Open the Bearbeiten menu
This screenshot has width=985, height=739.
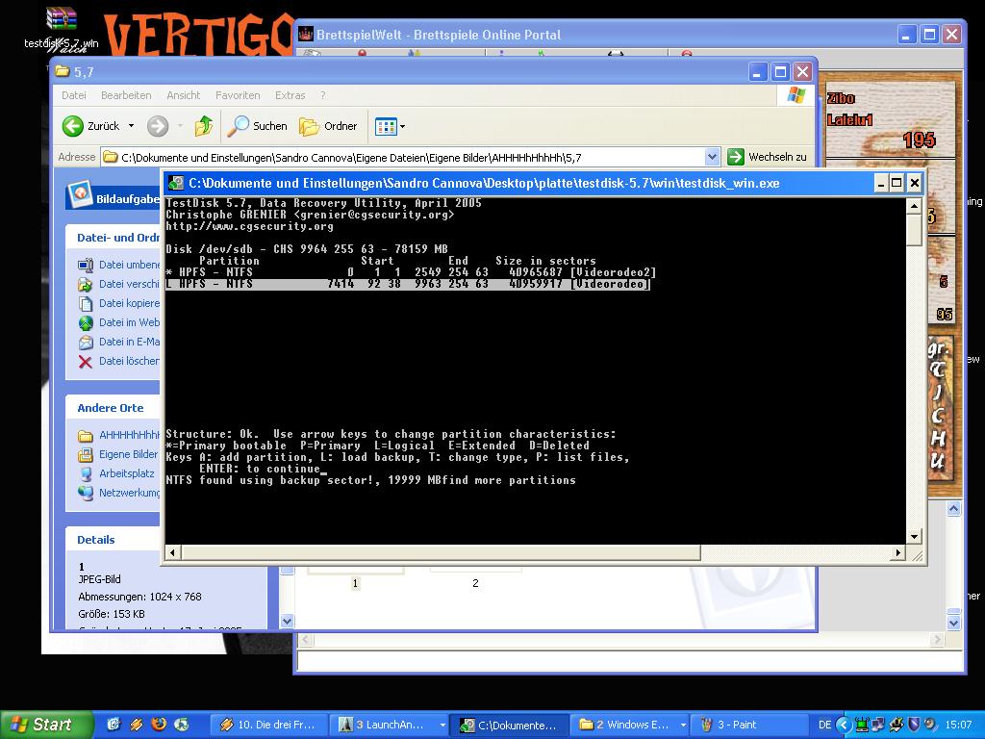[x=126, y=95]
